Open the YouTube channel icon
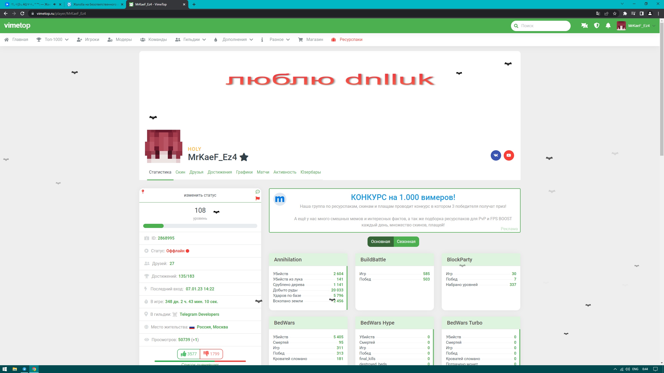This screenshot has width=664, height=373. [509, 155]
